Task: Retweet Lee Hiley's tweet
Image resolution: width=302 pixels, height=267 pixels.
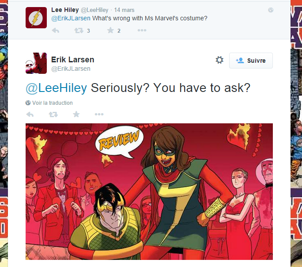Action: point(79,31)
